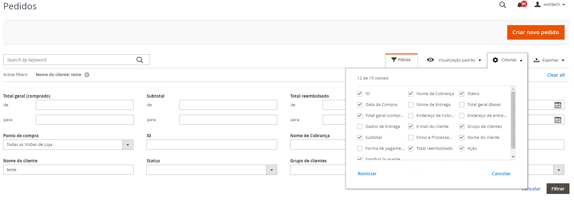This screenshot has height=202, width=574.
Task: Focus Nome de Cobrança filter input
Action: tap(318, 144)
